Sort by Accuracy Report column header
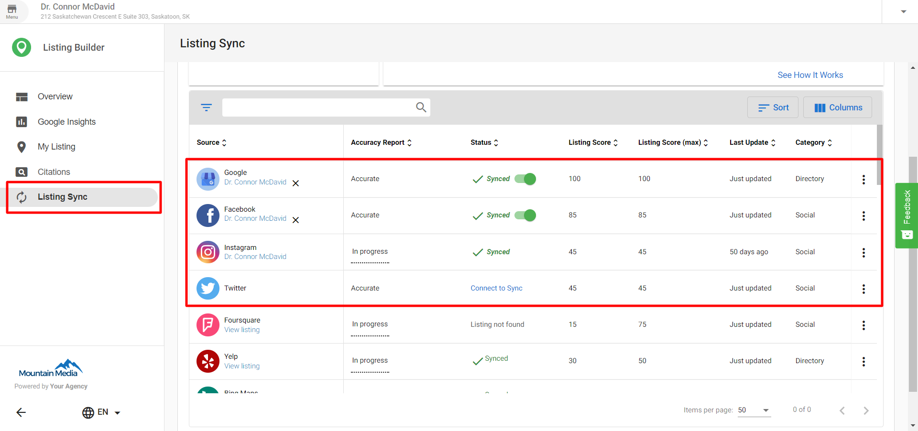 [x=381, y=142]
